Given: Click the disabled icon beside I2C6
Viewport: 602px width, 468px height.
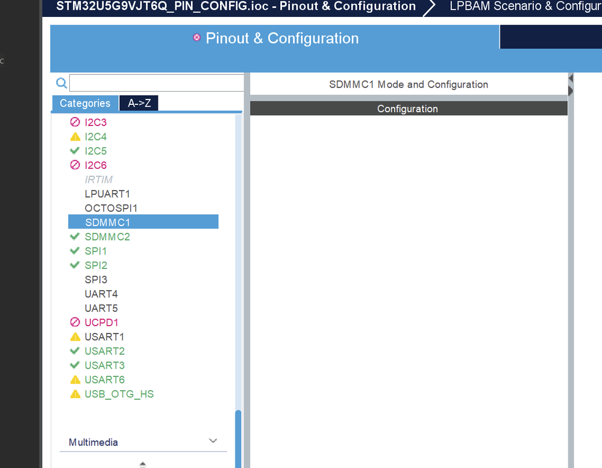Looking at the screenshot, I should tap(75, 165).
